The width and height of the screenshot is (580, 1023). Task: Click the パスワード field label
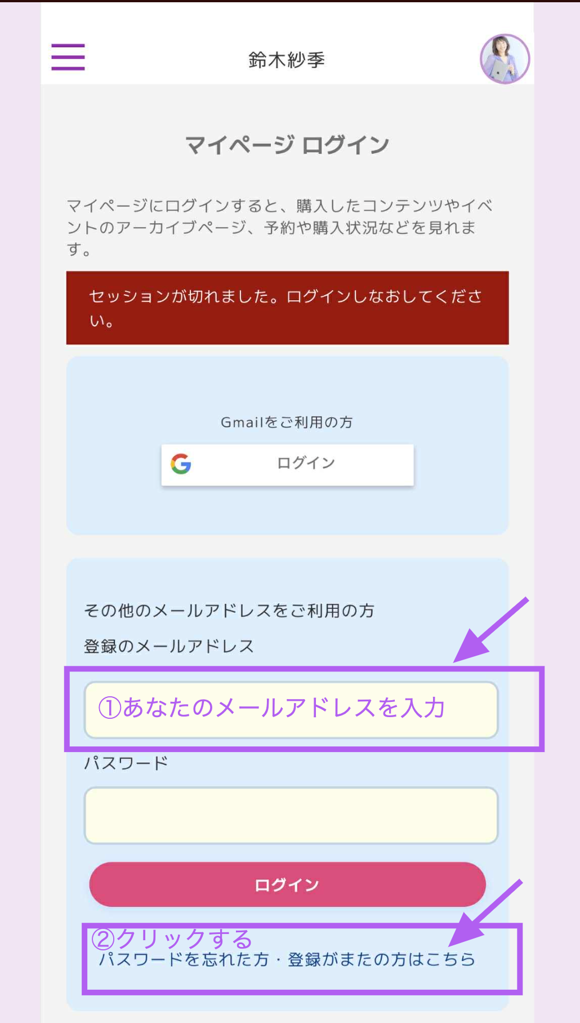(126, 763)
